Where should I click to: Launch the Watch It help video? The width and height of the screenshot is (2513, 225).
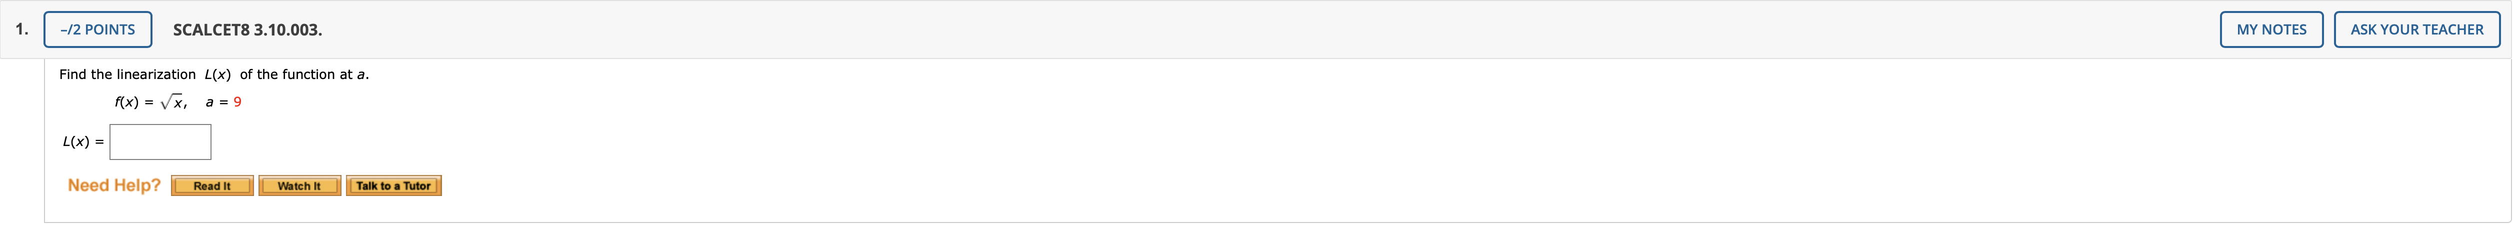tap(298, 186)
